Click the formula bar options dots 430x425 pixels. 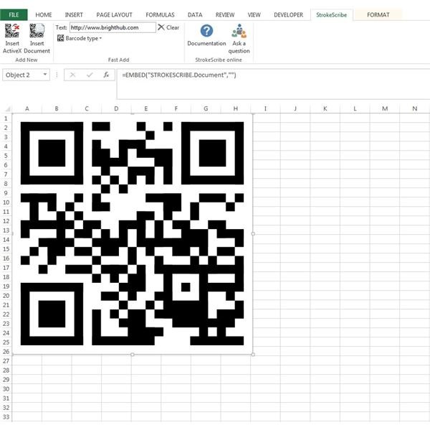coord(57,75)
